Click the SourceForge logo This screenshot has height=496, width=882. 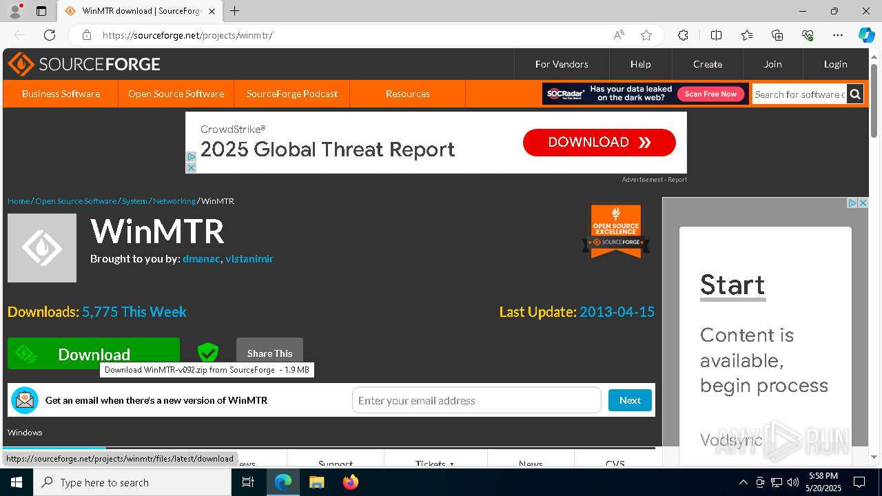pos(84,64)
